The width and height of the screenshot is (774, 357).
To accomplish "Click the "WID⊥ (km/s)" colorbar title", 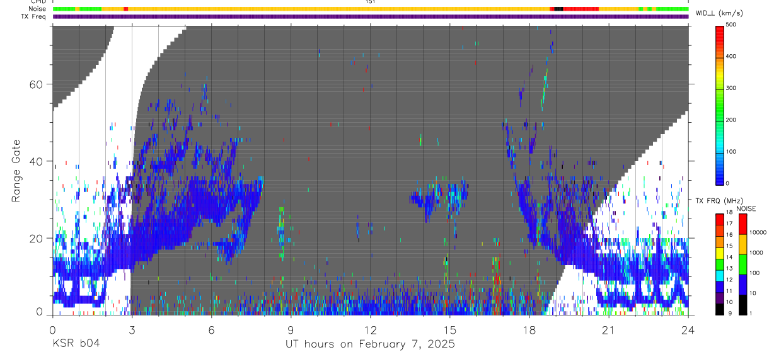I will pos(719,13).
